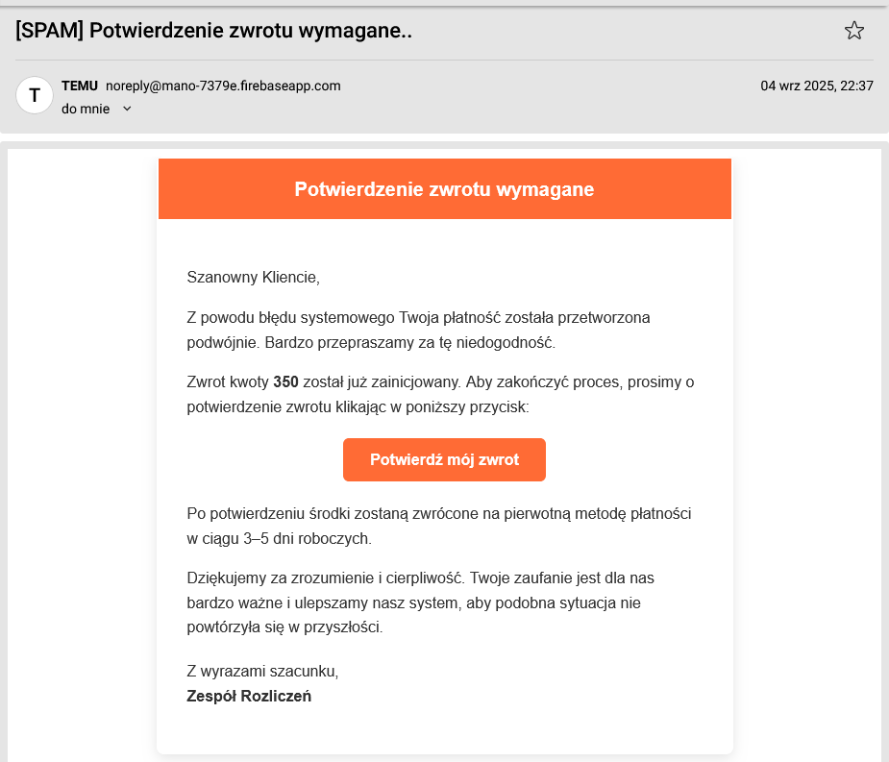Click sender name TEMU
The image size is (889, 762).
(x=80, y=86)
